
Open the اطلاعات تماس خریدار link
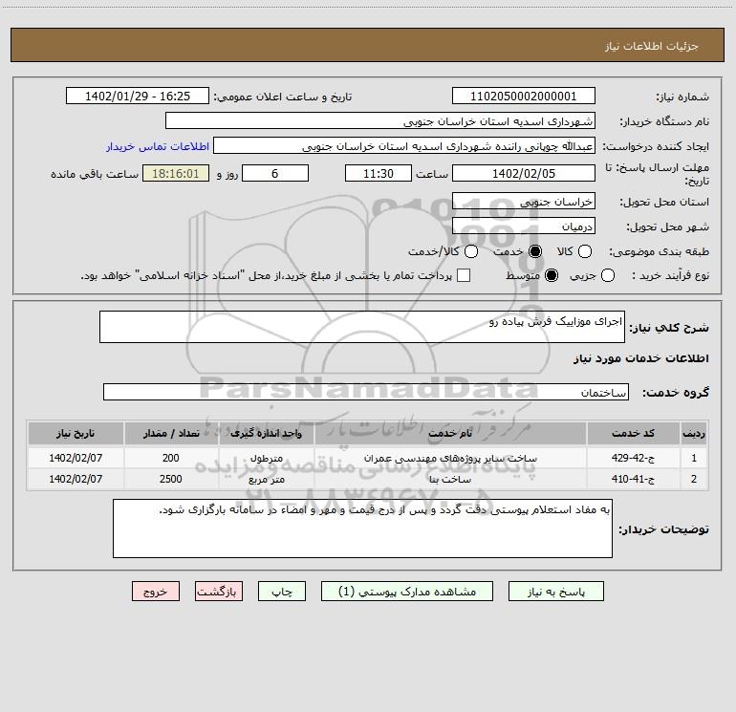point(158,146)
